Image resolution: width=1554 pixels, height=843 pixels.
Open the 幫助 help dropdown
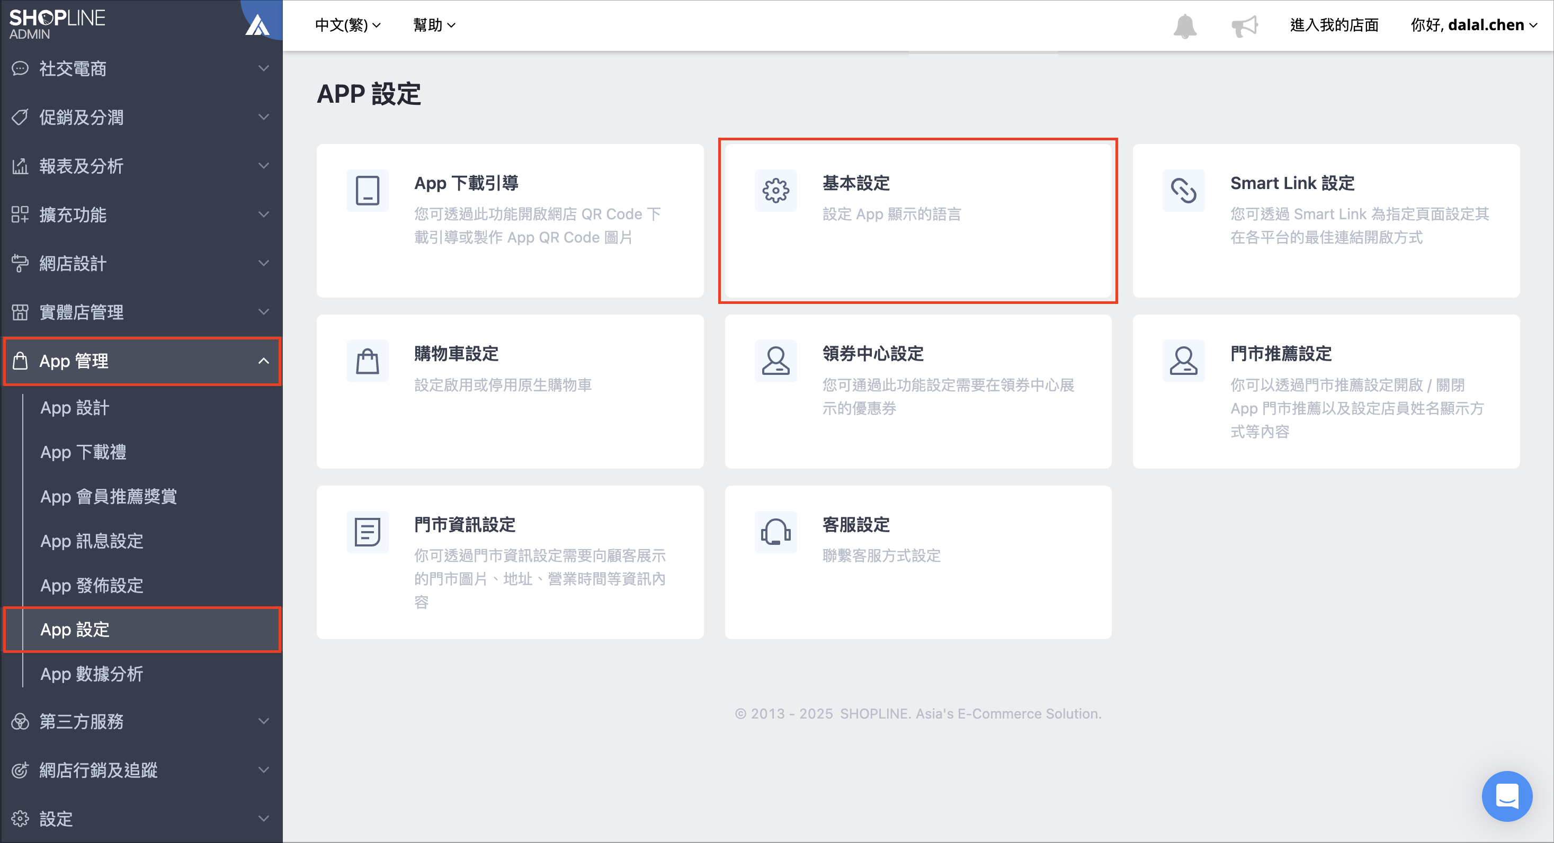[434, 25]
